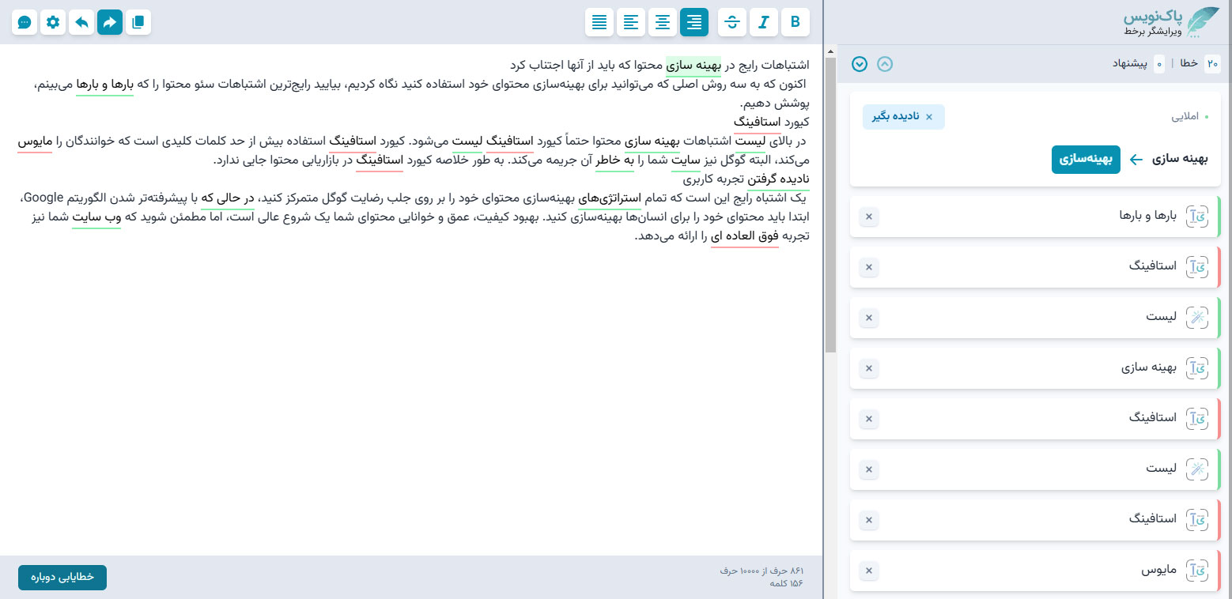Collapse error cards with up chevron
This screenshot has width=1232, height=599.
(x=886, y=64)
